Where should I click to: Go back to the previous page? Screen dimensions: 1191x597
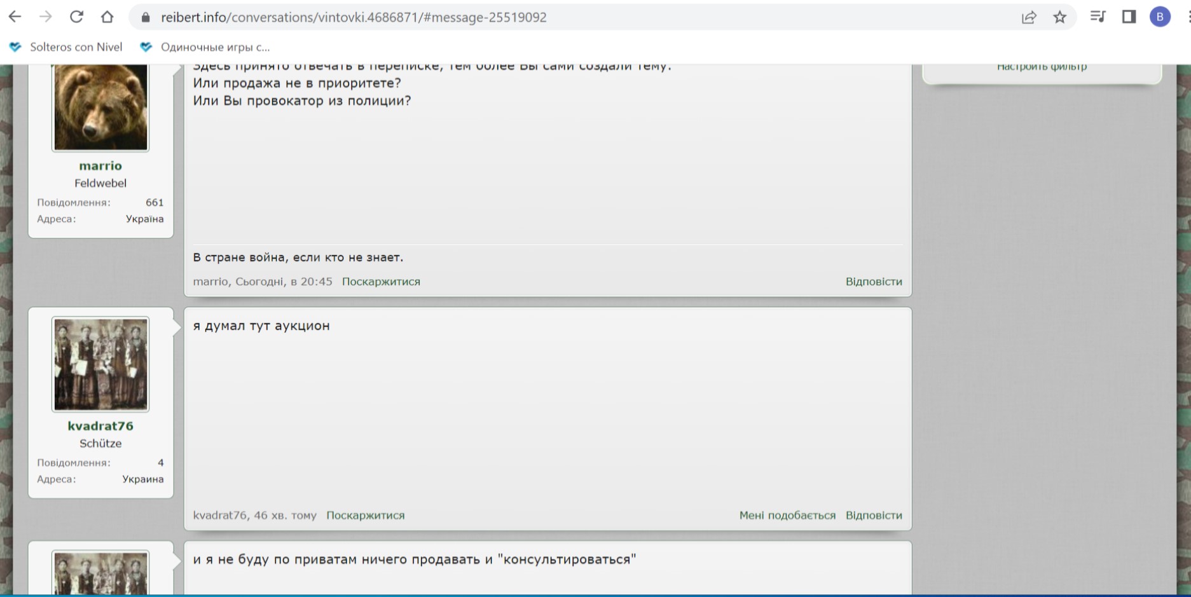tap(15, 17)
